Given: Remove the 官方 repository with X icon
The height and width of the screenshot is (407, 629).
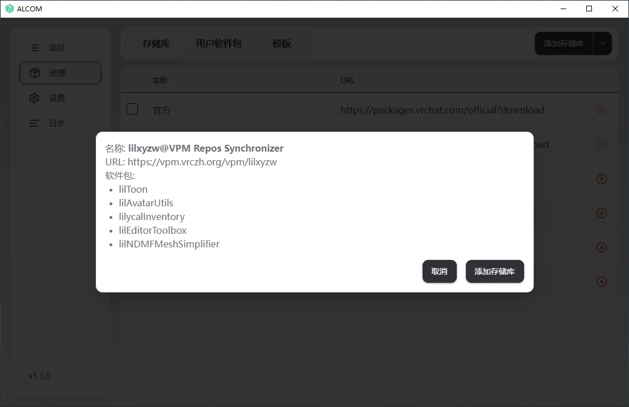Looking at the screenshot, I should click(601, 110).
